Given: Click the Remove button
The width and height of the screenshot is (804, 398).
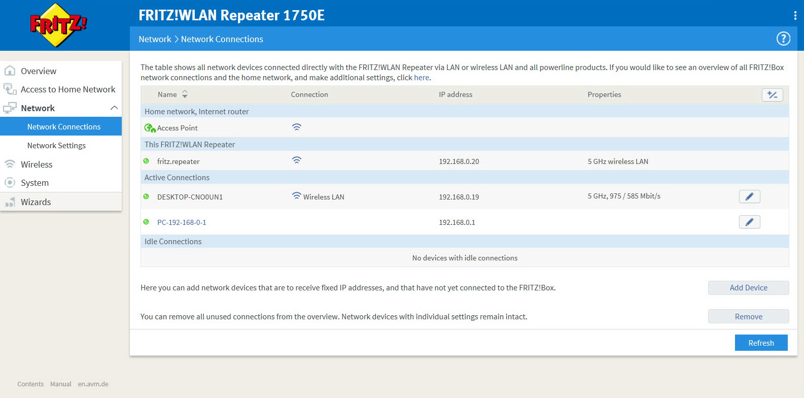Looking at the screenshot, I should click(748, 316).
